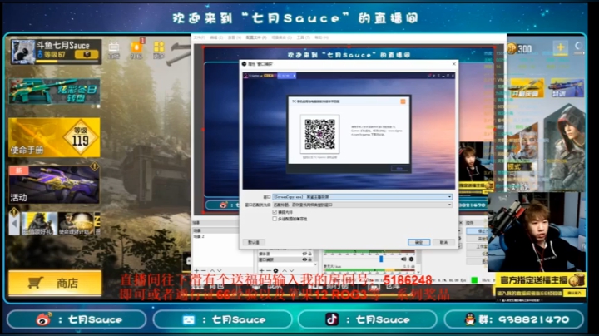Open the 文件(F) menu in OBS

(x=199, y=37)
